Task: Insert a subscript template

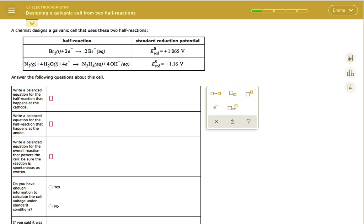Action: click(x=232, y=94)
